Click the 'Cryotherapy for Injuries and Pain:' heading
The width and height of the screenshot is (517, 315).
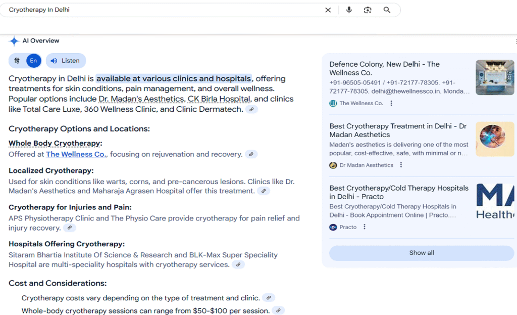[x=70, y=207]
